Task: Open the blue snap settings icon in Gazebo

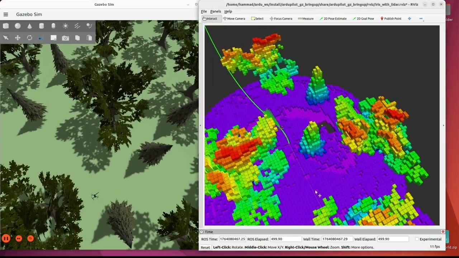Action: [42, 38]
